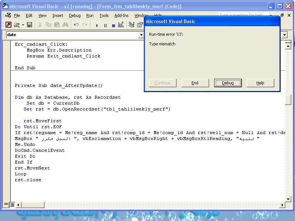The height and width of the screenshot is (221, 295).
Task: Click the Break pause icon
Action: click(105, 25)
